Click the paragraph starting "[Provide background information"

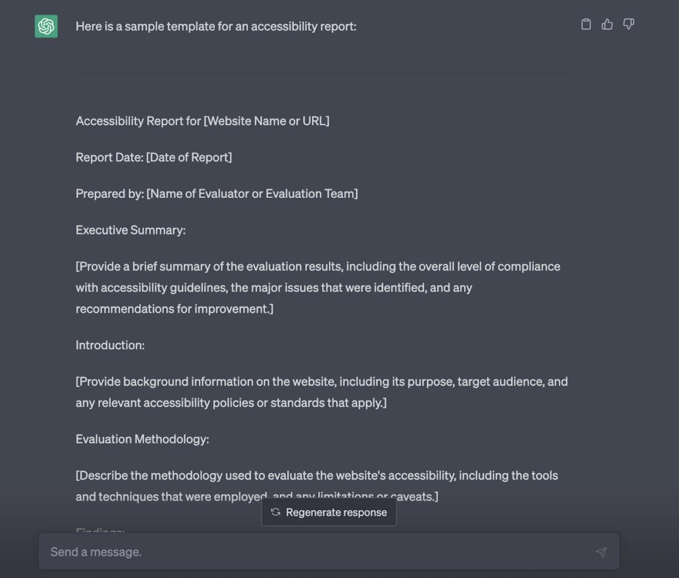(x=321, y=392)
